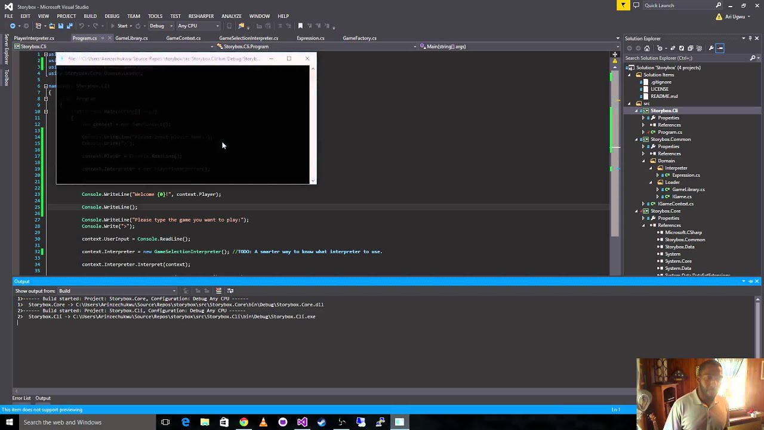
Task: Collapse the src folder node
Action: [630, 103]
